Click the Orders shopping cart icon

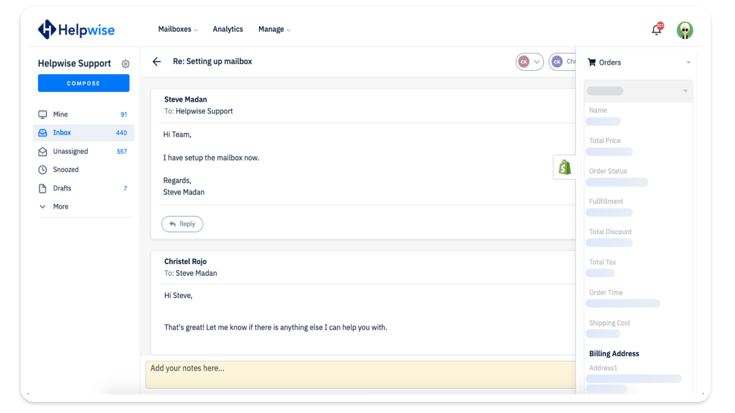[x=592, y=62]
